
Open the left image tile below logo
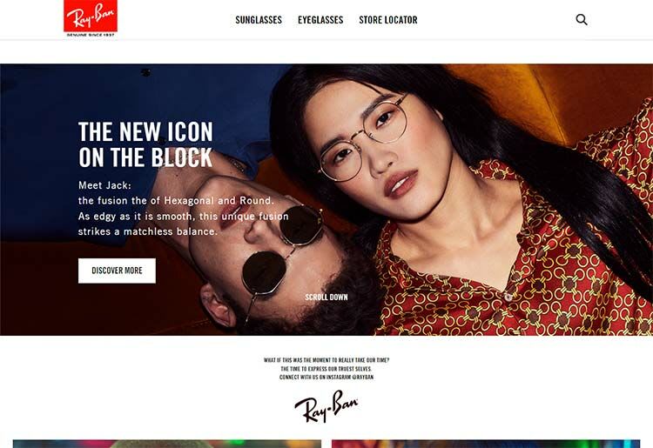point(167,444)
